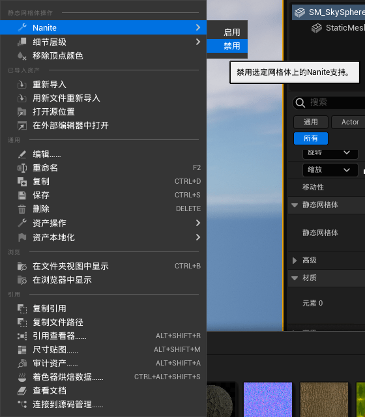Select 打开源位置 menu entry
Viewport: 365px width, 417px height.
tap(103, 112)
